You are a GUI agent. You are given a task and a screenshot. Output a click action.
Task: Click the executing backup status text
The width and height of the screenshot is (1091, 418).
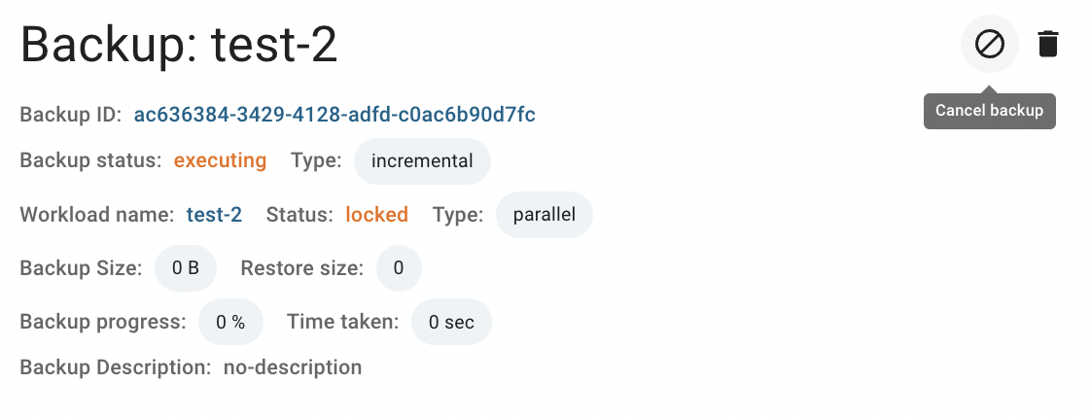[x=220, y=160]
